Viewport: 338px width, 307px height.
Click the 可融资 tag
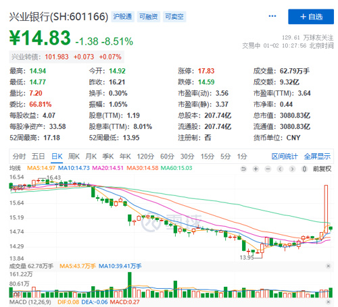[149, 17]
